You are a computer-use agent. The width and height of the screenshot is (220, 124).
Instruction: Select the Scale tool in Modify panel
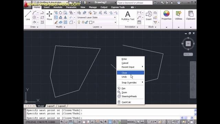point(56,18)
